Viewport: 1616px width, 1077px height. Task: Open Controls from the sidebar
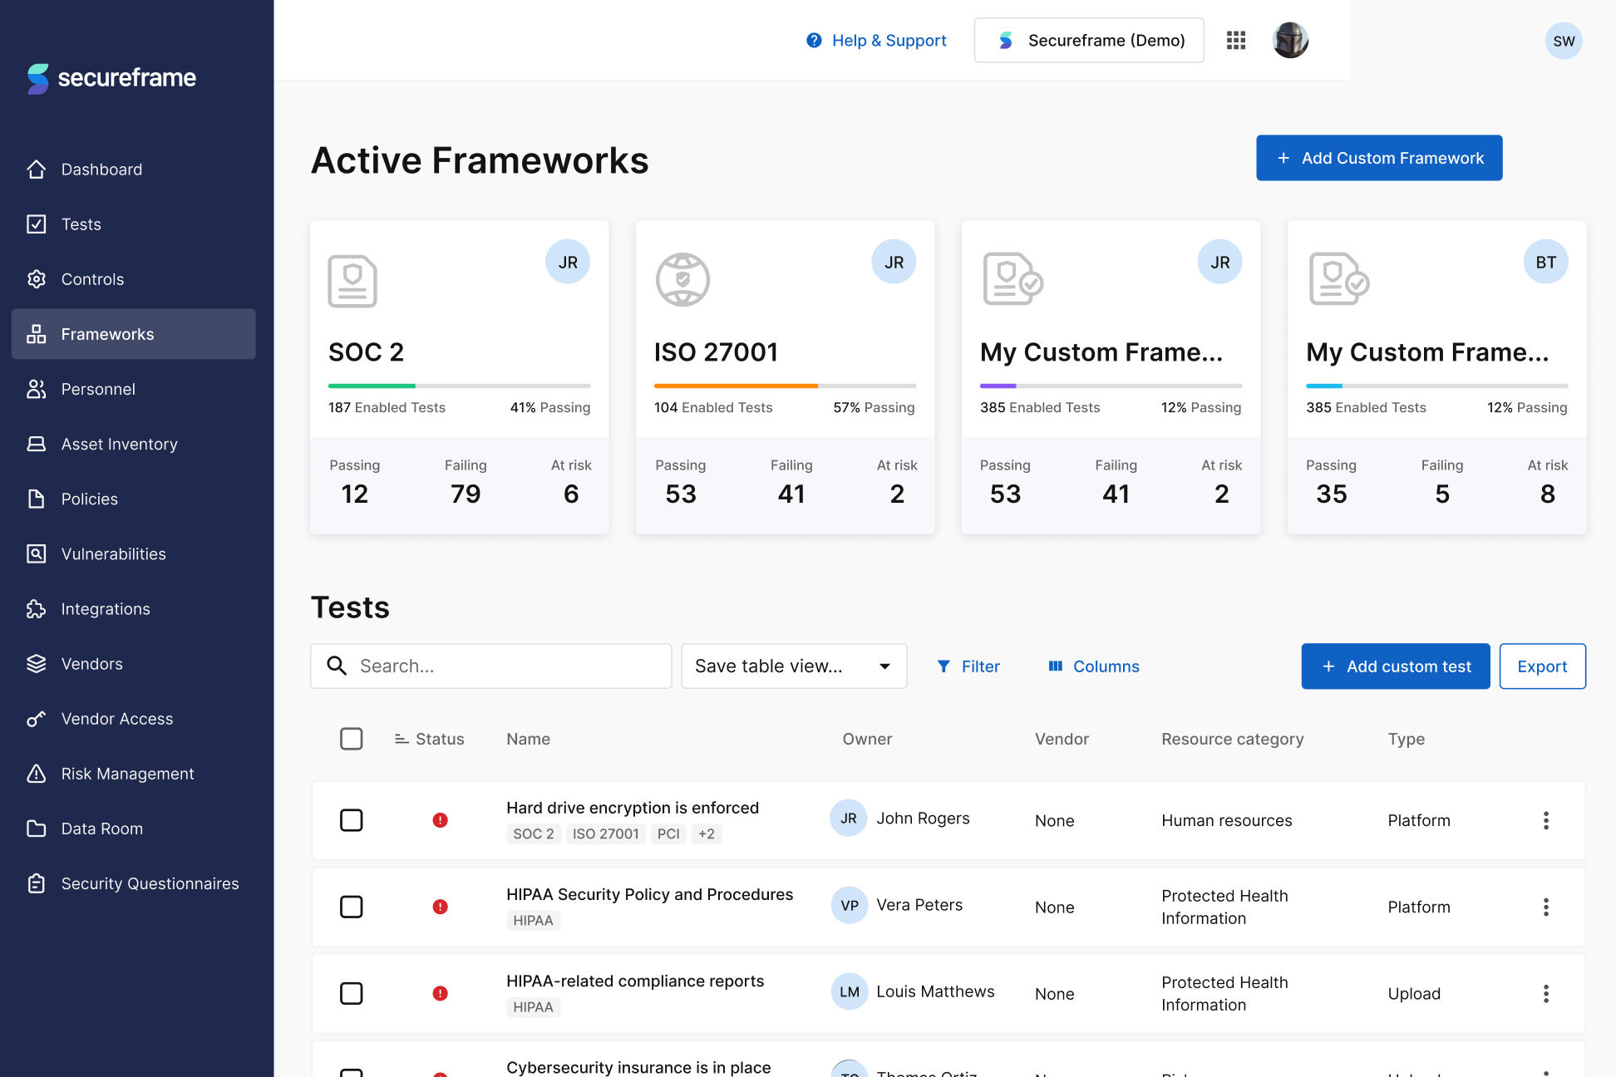[92, 279]
